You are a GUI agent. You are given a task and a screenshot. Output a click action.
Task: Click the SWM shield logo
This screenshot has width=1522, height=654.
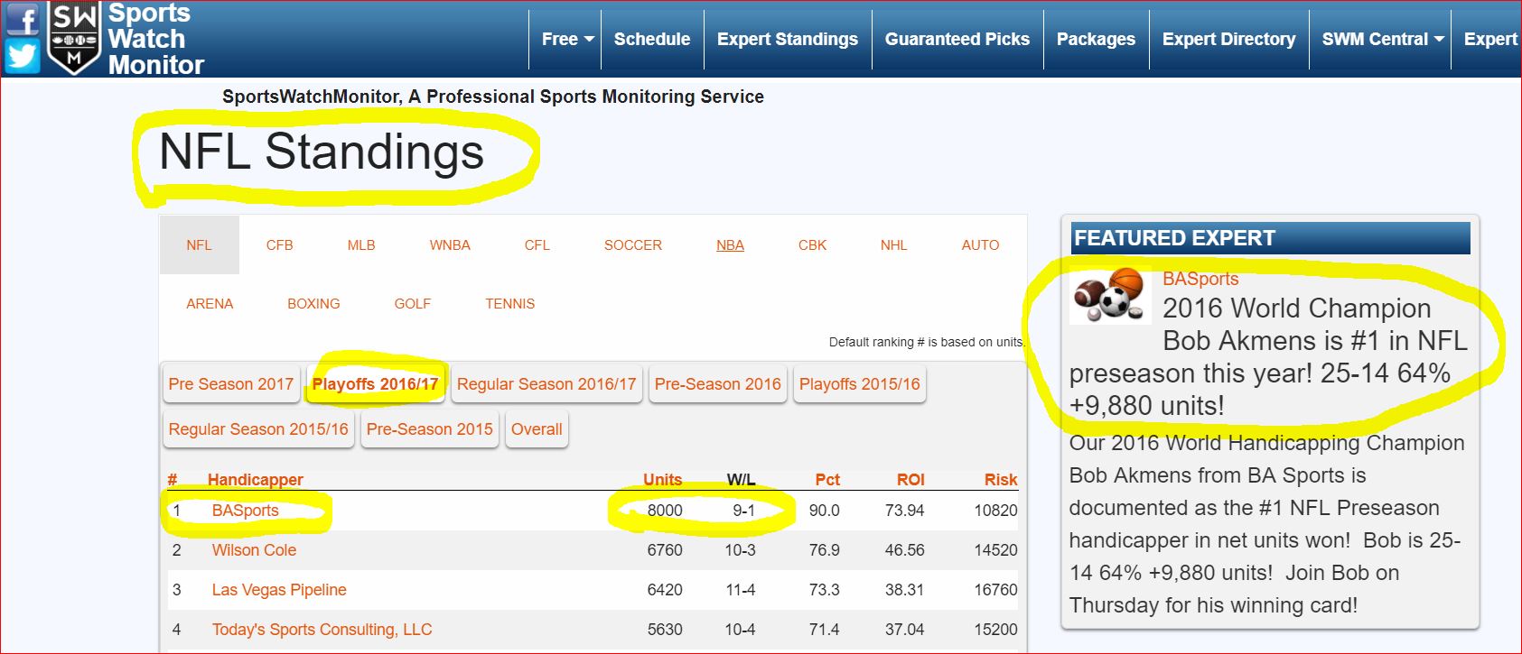[x=74, y=38]
